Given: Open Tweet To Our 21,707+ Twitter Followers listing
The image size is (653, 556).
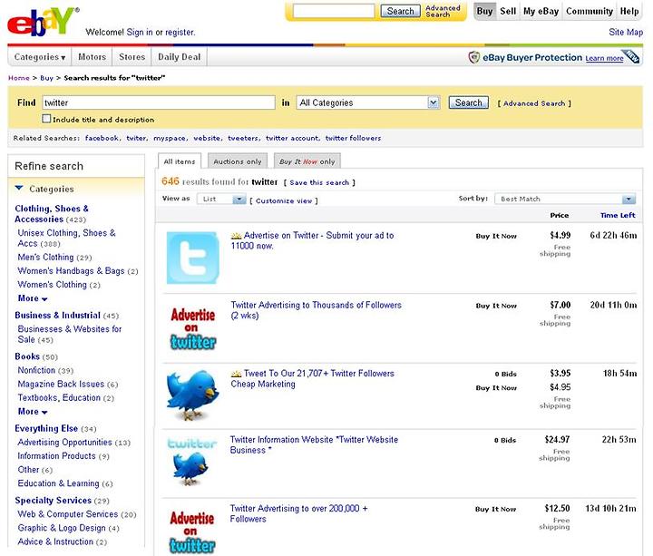Looking at the screenshot, I should point(312,378).
